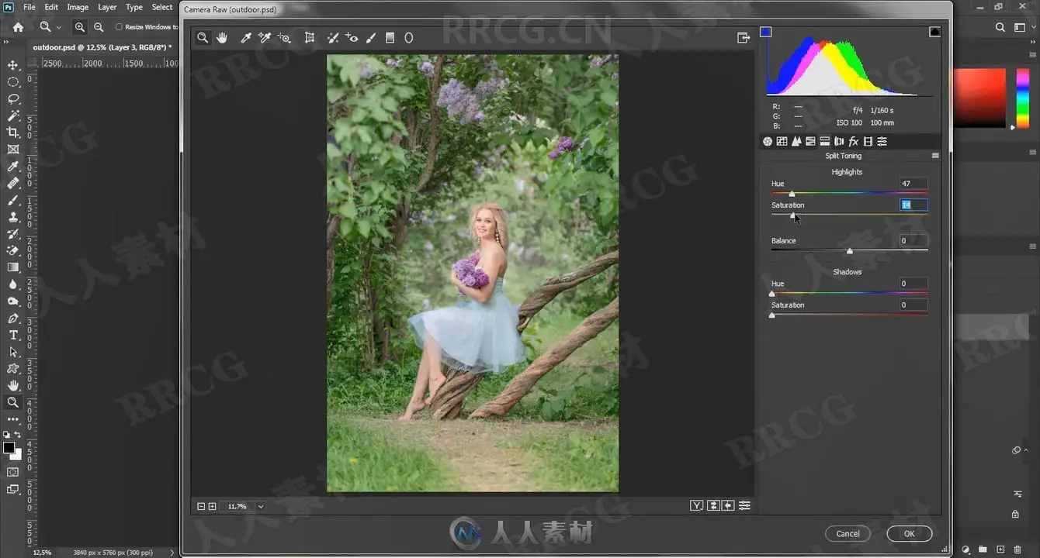Toggle the highlight clipping warning on the histogram
The image size is (1040, 558).
pos(934,32)
